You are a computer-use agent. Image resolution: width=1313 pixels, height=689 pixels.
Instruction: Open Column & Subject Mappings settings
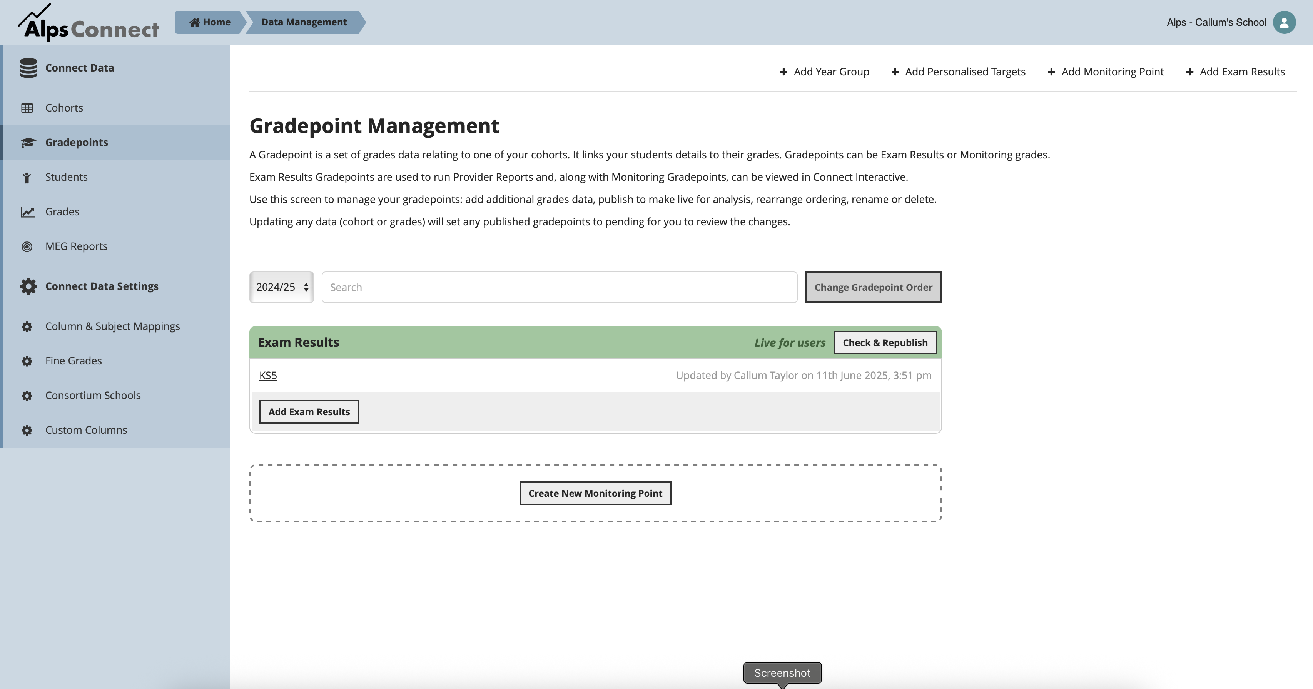click(115, 326)
